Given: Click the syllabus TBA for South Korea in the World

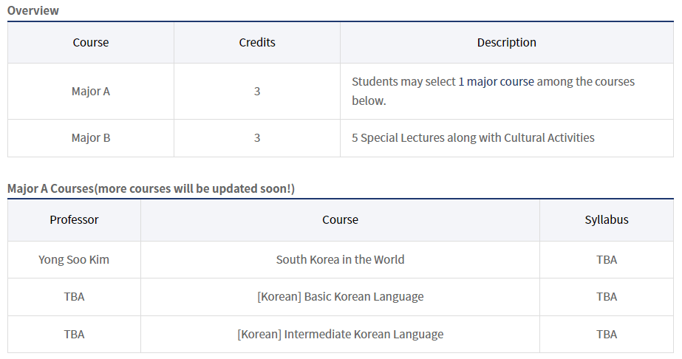Looking at the screenshot, I should [607, 259].
